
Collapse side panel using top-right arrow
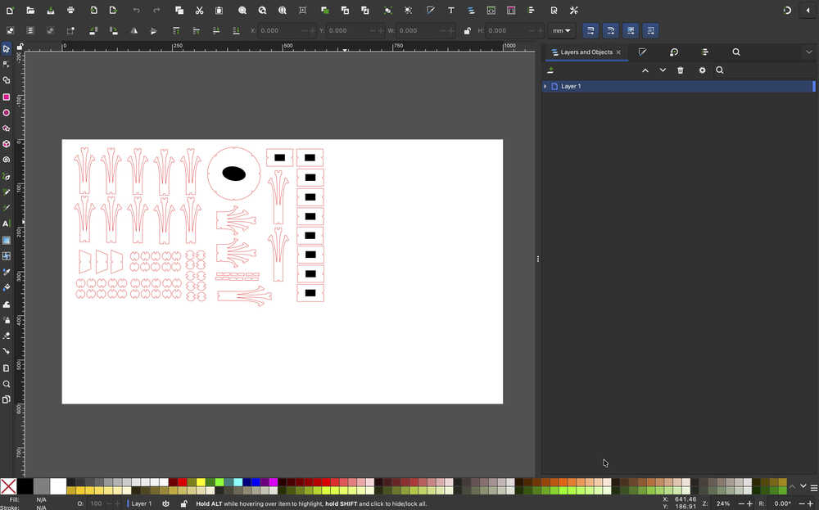[x=808, y=11]
